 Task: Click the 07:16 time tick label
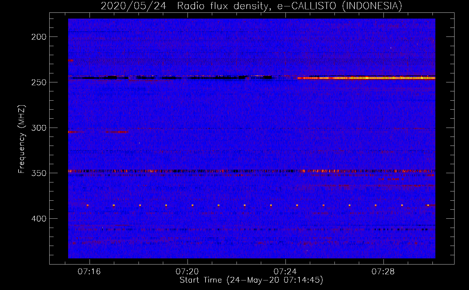pos(89,272)
